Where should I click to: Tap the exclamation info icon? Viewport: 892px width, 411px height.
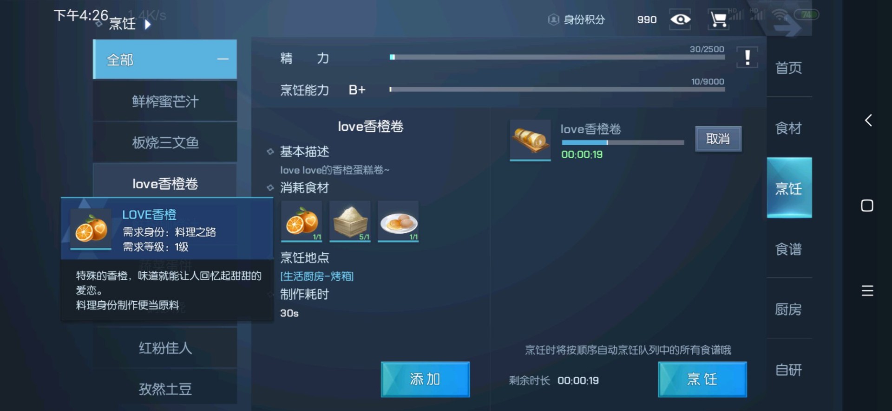tap(747, 58)
